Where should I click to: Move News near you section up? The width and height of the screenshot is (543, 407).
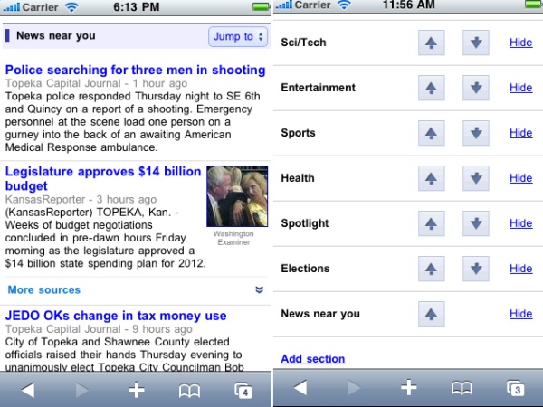(x=431, y=314)
